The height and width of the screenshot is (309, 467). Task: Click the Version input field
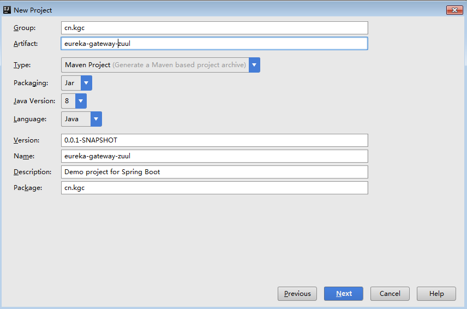[x=214, y=140]
